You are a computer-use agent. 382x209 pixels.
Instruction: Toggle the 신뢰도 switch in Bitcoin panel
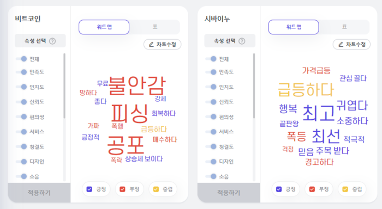coord(21,102)
